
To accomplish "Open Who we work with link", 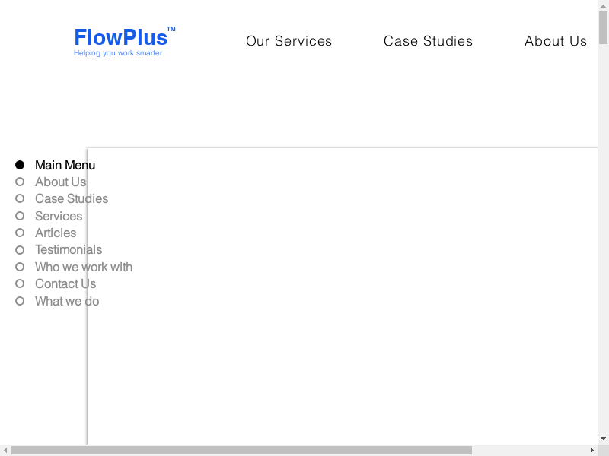I will (x=84, y=267).
